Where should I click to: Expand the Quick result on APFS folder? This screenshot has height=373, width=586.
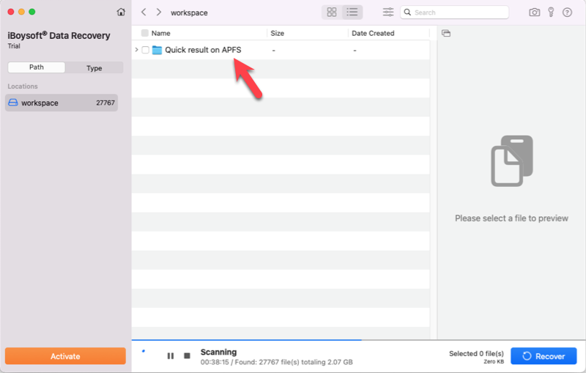[136, 49]
